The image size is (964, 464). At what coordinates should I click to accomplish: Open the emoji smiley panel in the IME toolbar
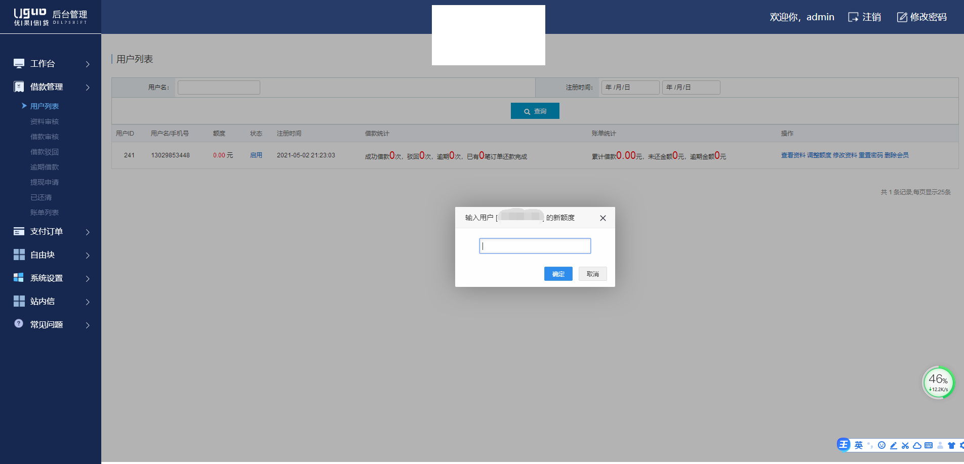(882, 445)
